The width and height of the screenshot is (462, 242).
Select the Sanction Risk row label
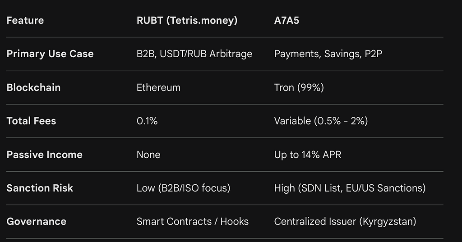[40, 188]
